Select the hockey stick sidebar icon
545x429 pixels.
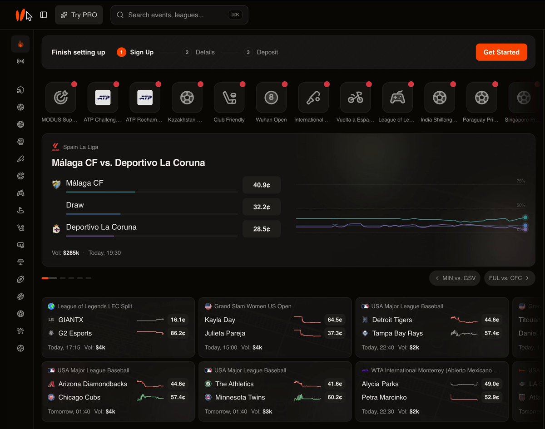(20, 227)
